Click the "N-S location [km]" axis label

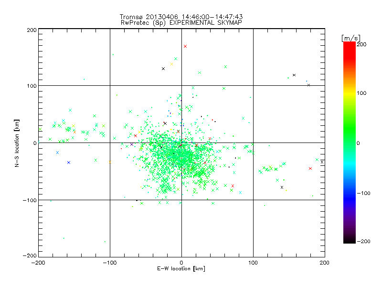pos(17,143)
